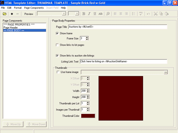Click the large dark red thumbnail preview
This screenshot has width=178, height=133.
click(121, 98)
